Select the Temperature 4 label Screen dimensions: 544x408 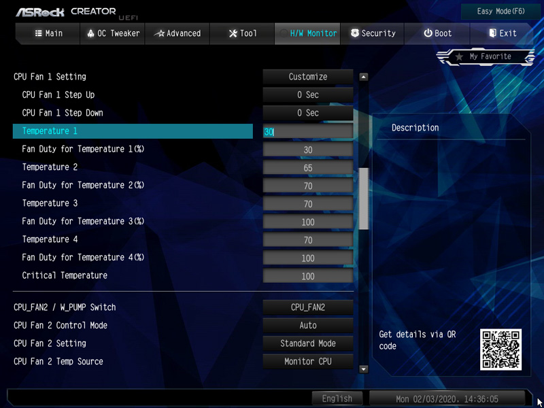[50, 239]
